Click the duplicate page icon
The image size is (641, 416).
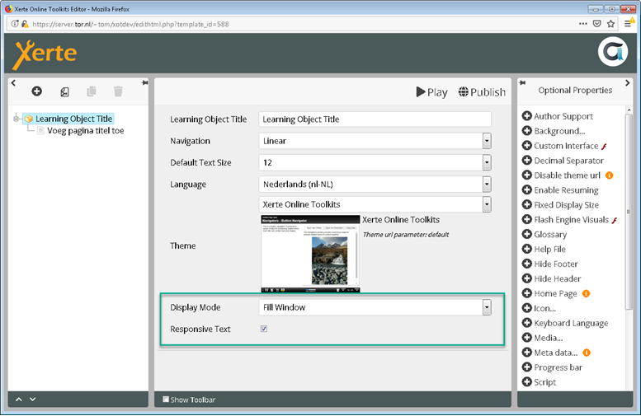click(92, 91)
